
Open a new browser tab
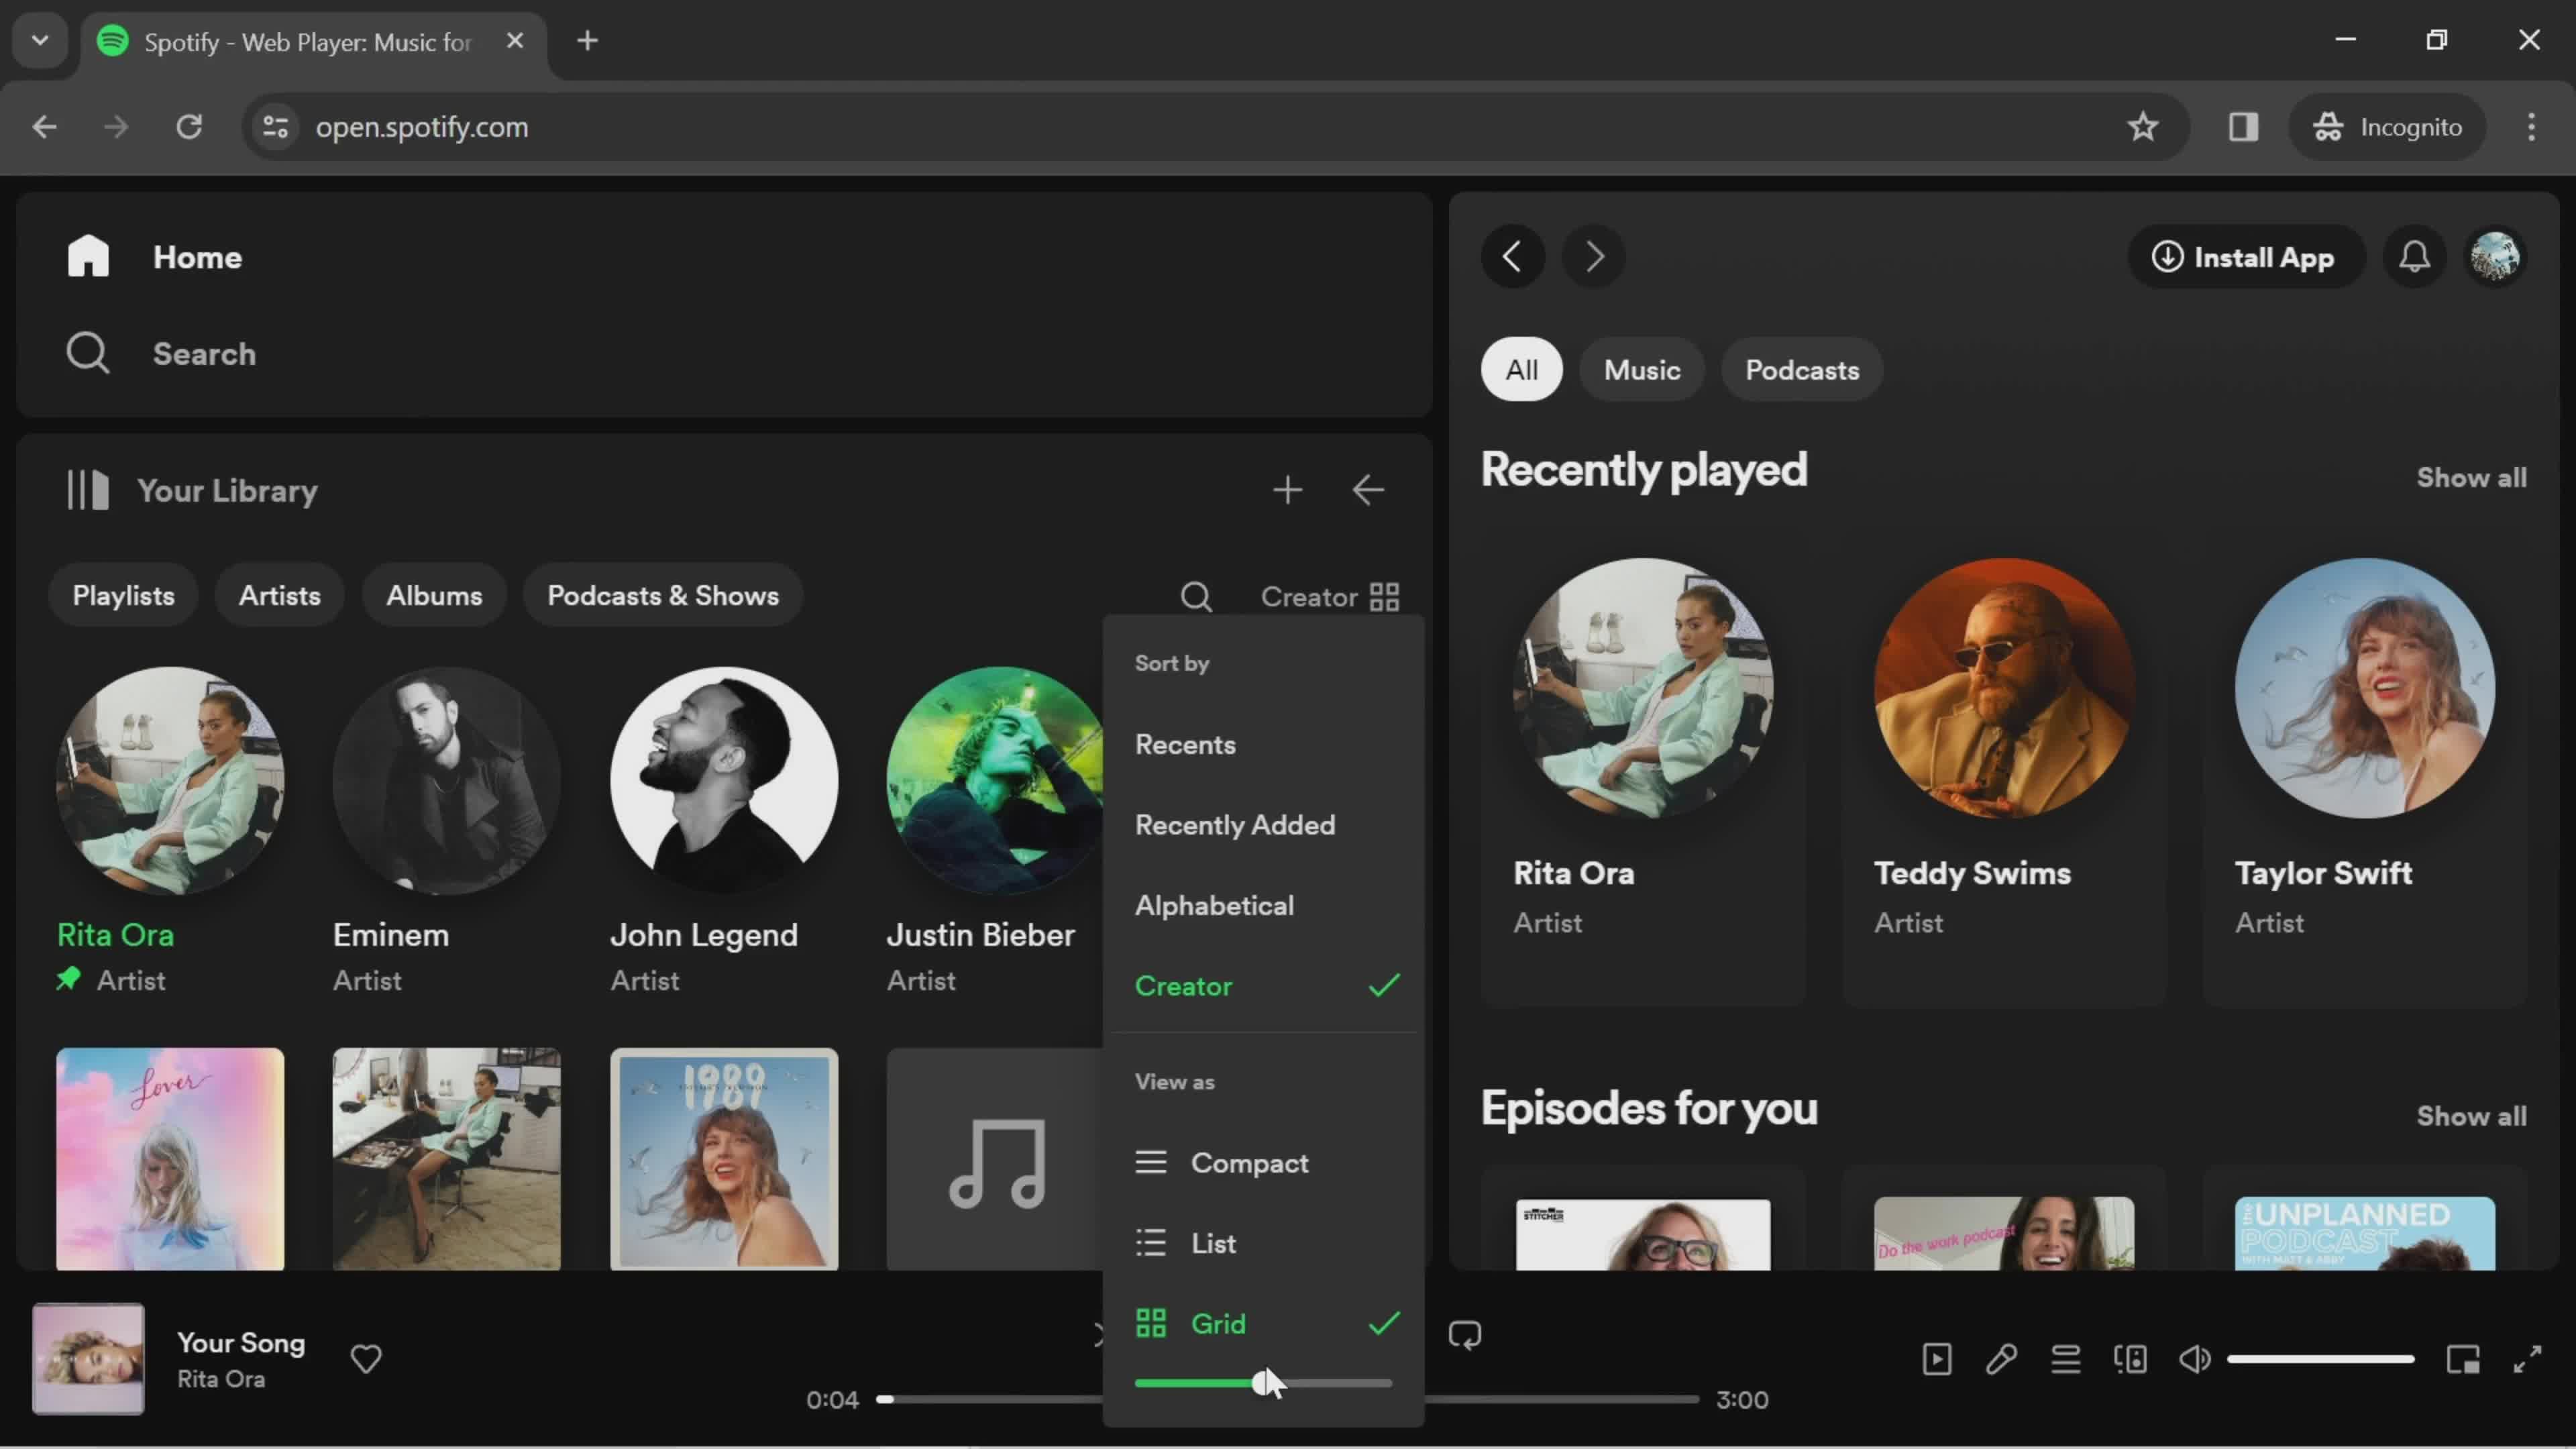pos(588,41)
